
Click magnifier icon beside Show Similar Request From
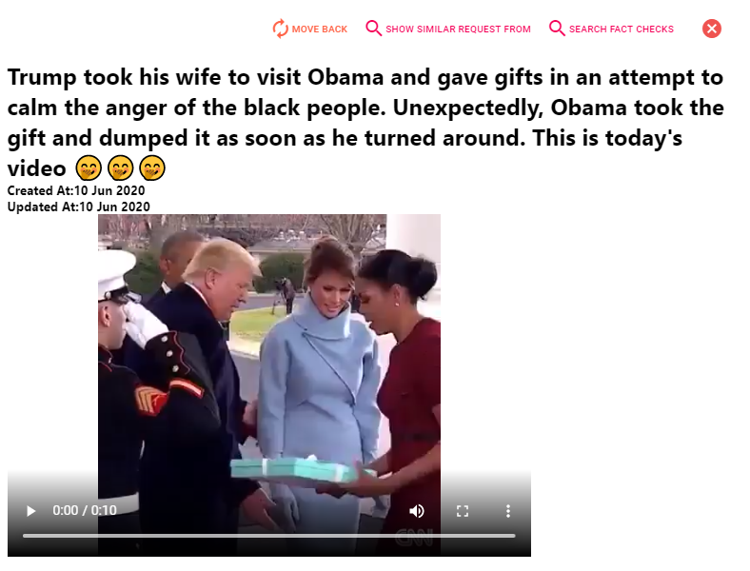[x=373, y=29]
